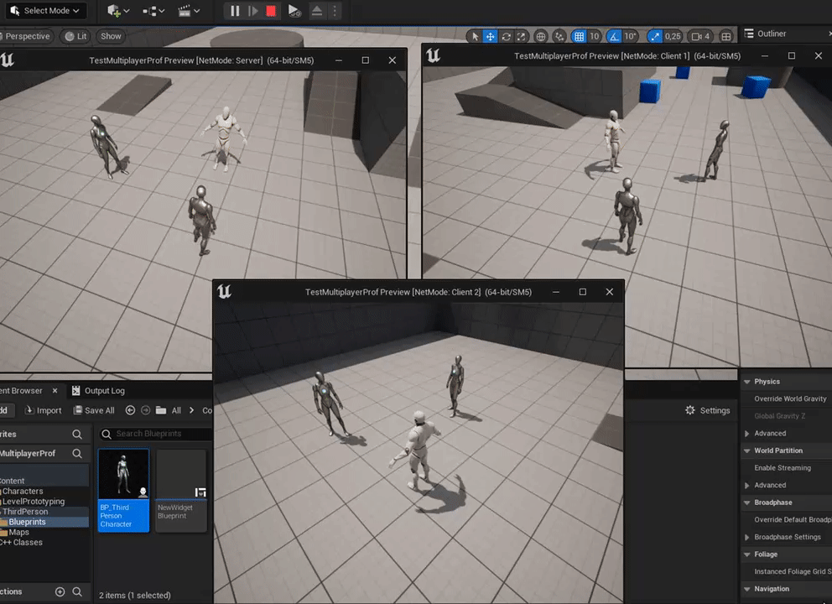The height and width of the screenshot is (604, 832).
Task: Open the Select Mode dropdown
Action: click(x=45, y=10)
